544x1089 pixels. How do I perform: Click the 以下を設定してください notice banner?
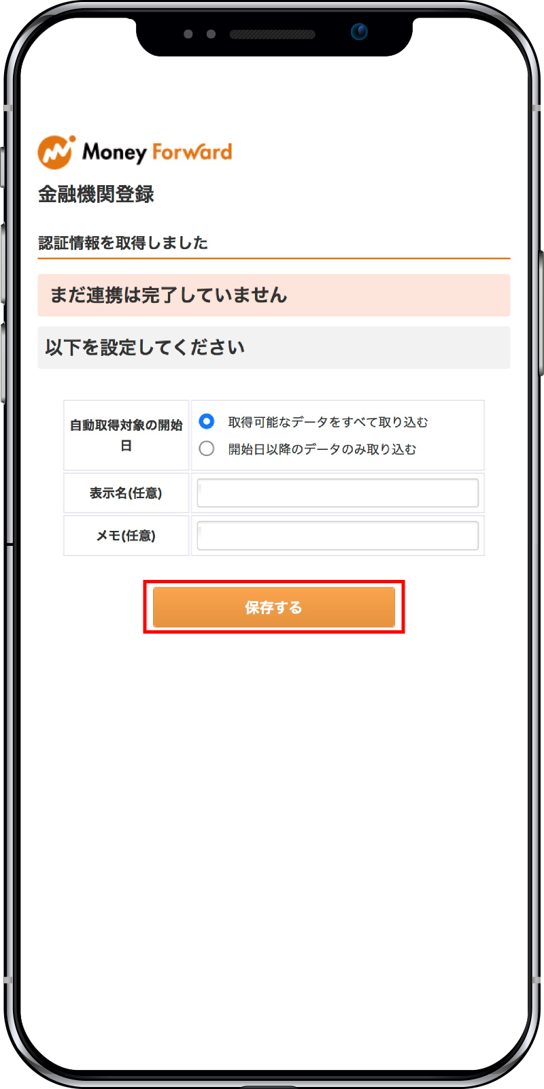(274, 347)
